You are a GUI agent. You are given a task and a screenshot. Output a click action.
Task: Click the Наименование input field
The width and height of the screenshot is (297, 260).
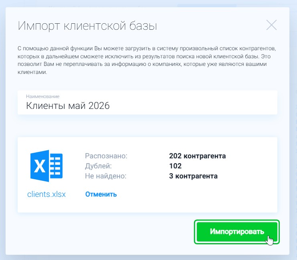coord(147,102)
